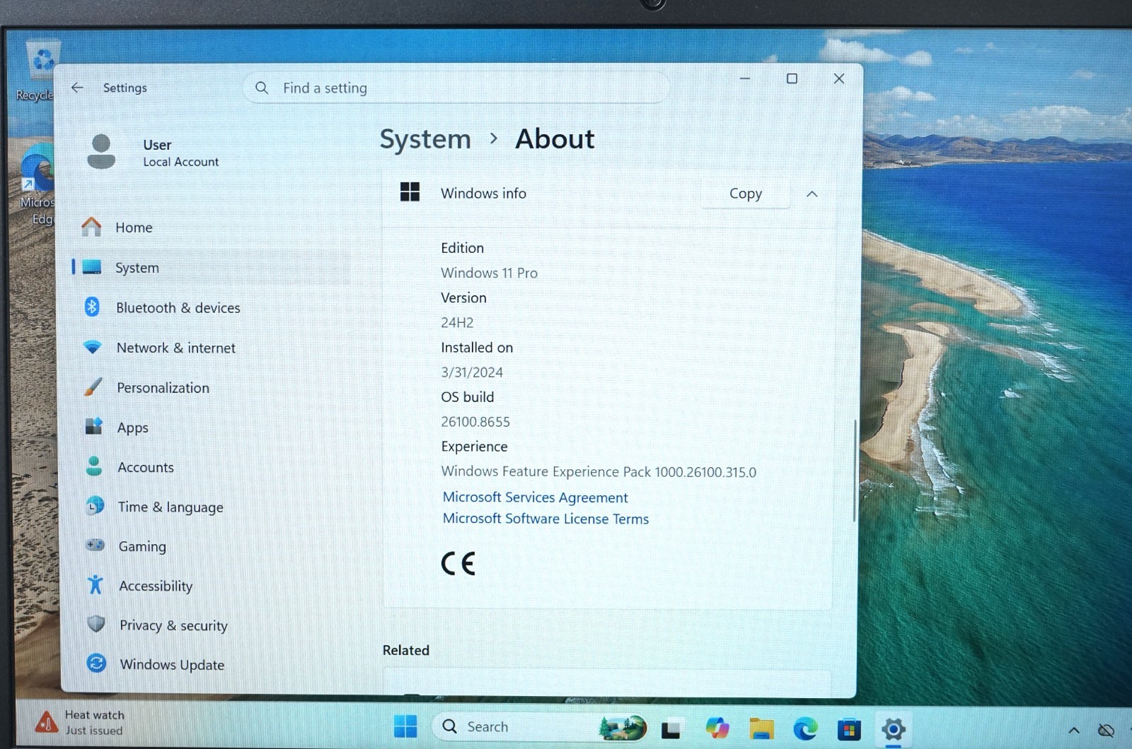
Task: Click the Windows Update sync icon
Action: (x=96, y=663)
